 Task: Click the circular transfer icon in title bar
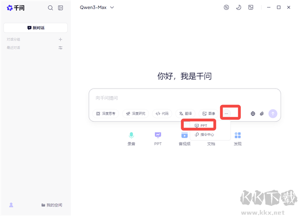click(226, 7)
